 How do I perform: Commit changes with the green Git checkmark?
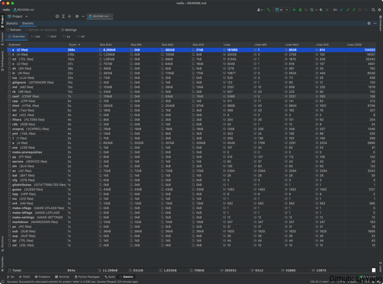click(x=348, y=10)
